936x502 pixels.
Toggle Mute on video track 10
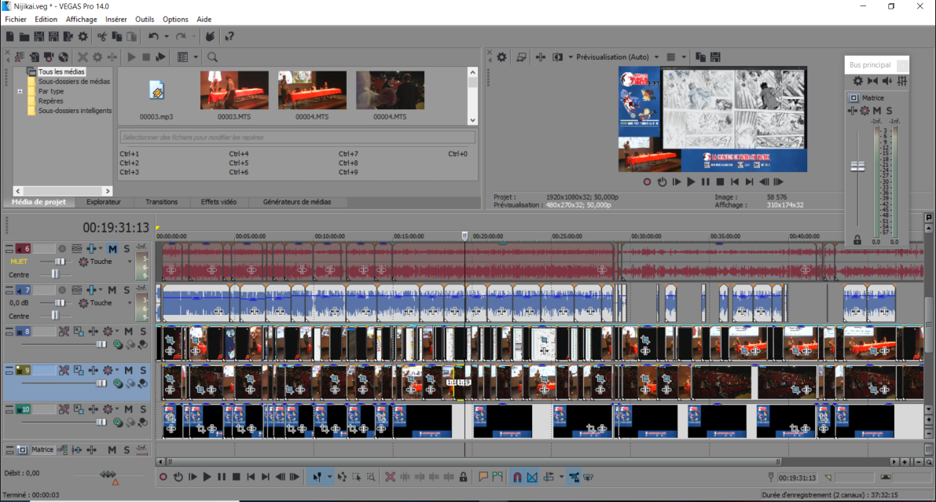tap(128, 409)
